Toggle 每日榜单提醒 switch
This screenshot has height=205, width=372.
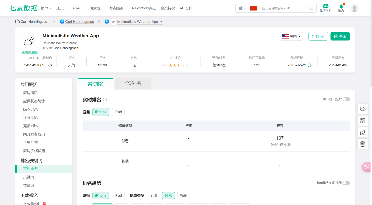point(346,99)
